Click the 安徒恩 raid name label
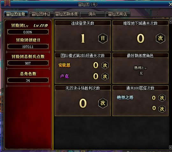Screen dimensions: 172x152 coord(64,65)
